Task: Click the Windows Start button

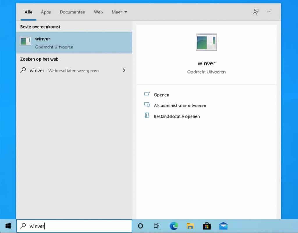Action: pos(8,226)
